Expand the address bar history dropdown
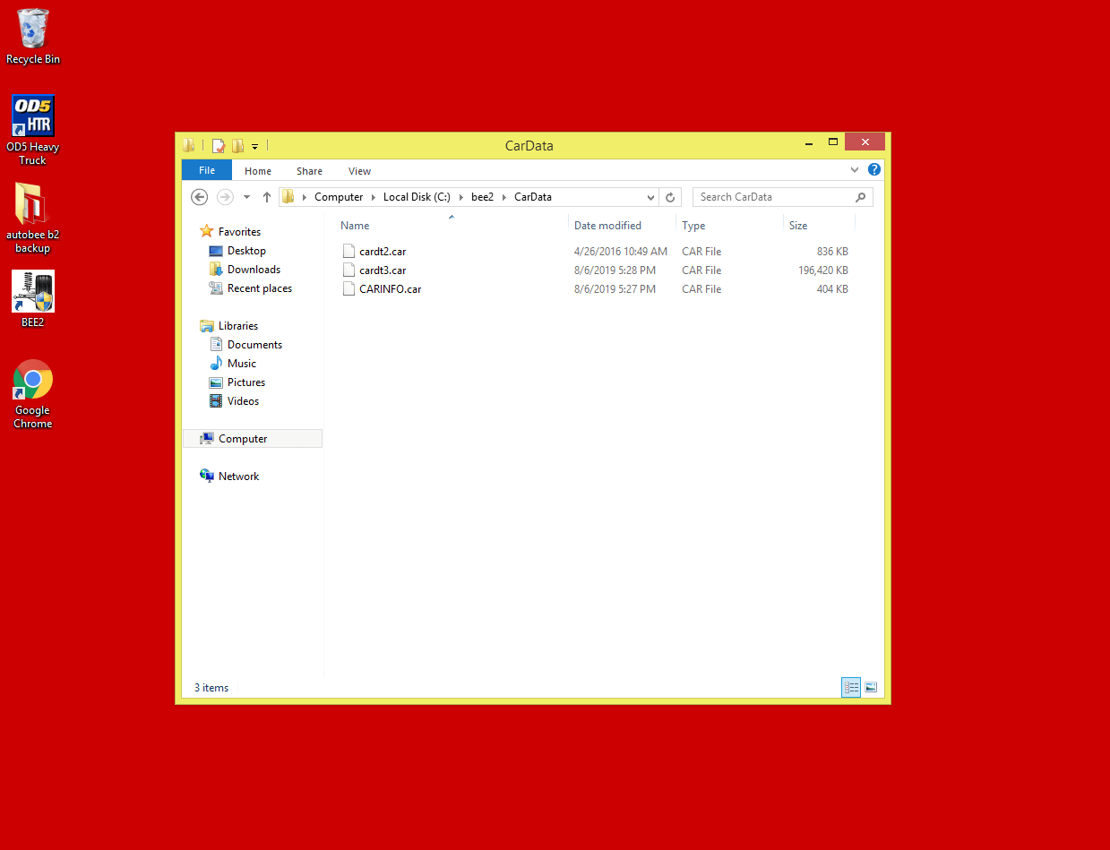The width and height of the screenshot is (1110, 850). [650, 197]
